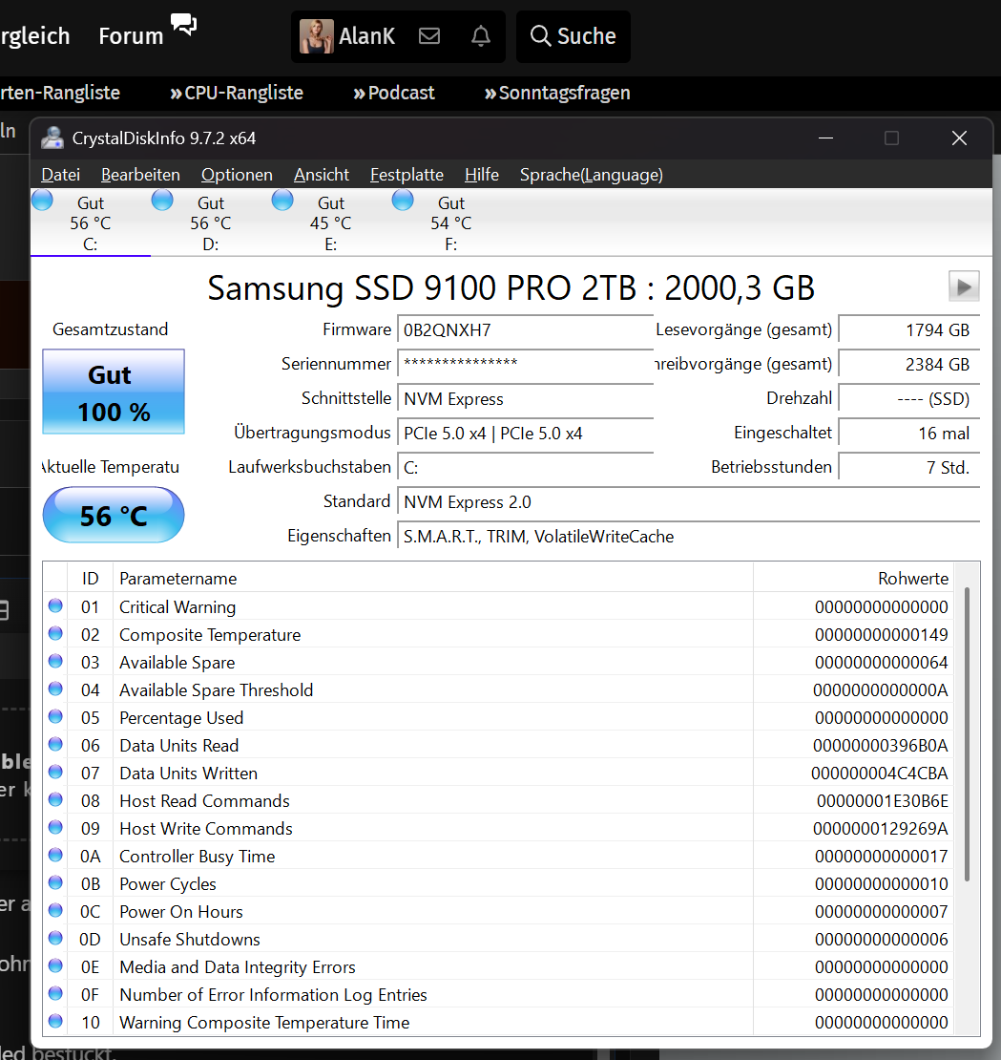Select drive E: disk tab at 45 °C
This screenshot has height=1060, width=1001.
pos(331,223)
